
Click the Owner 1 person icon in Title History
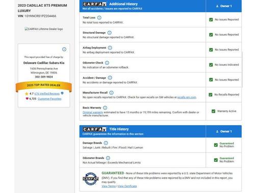point(217,131)
